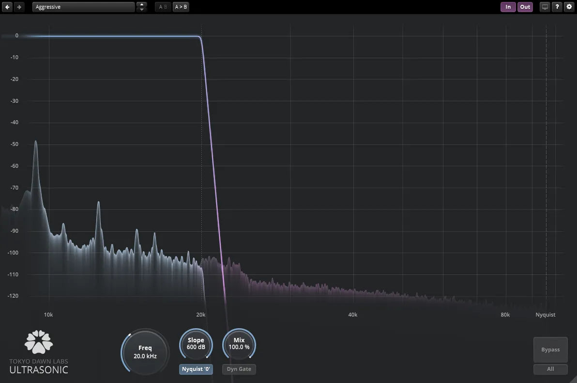Screen dimensions: 577x383
Task: Click the Bypass button
Action: pyautogui.click(x=550, y=349)
